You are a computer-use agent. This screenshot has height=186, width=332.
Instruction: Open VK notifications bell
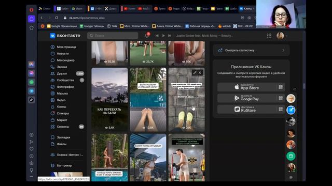tap(147, 36)
